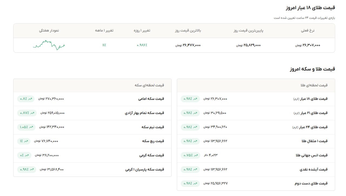Click the one-day change value ۰.۹۸۶٪
Screen dimensions: 346x196
click(x=142, y=45)
